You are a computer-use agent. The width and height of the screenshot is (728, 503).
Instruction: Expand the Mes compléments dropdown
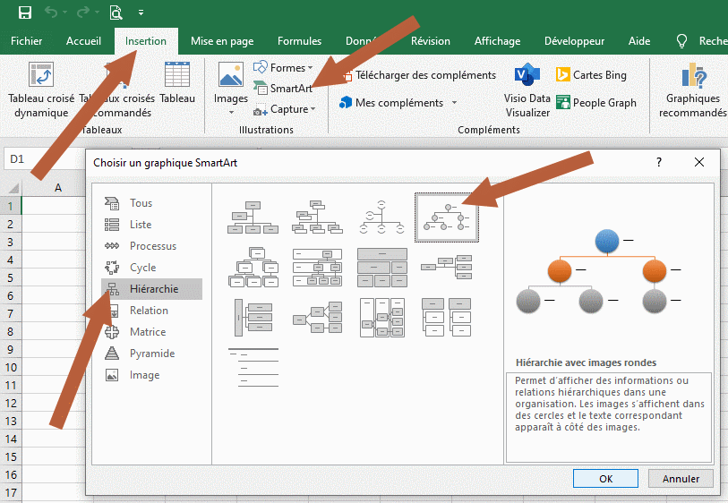[x=454, y=103]
